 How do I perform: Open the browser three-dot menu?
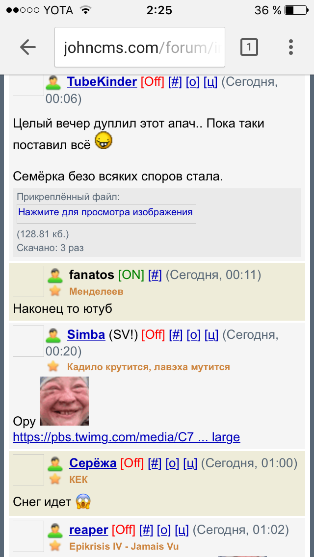tap(290, 47)
